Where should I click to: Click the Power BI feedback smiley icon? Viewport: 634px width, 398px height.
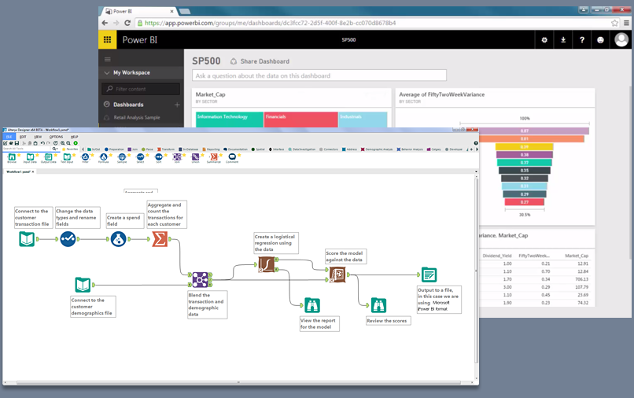point(600,39)
